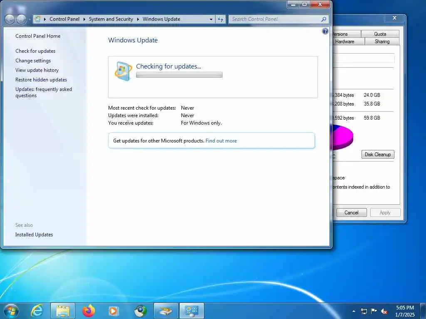Open View update history link
The width and height of the screenshot is (426, 319).
click(37, 70)
